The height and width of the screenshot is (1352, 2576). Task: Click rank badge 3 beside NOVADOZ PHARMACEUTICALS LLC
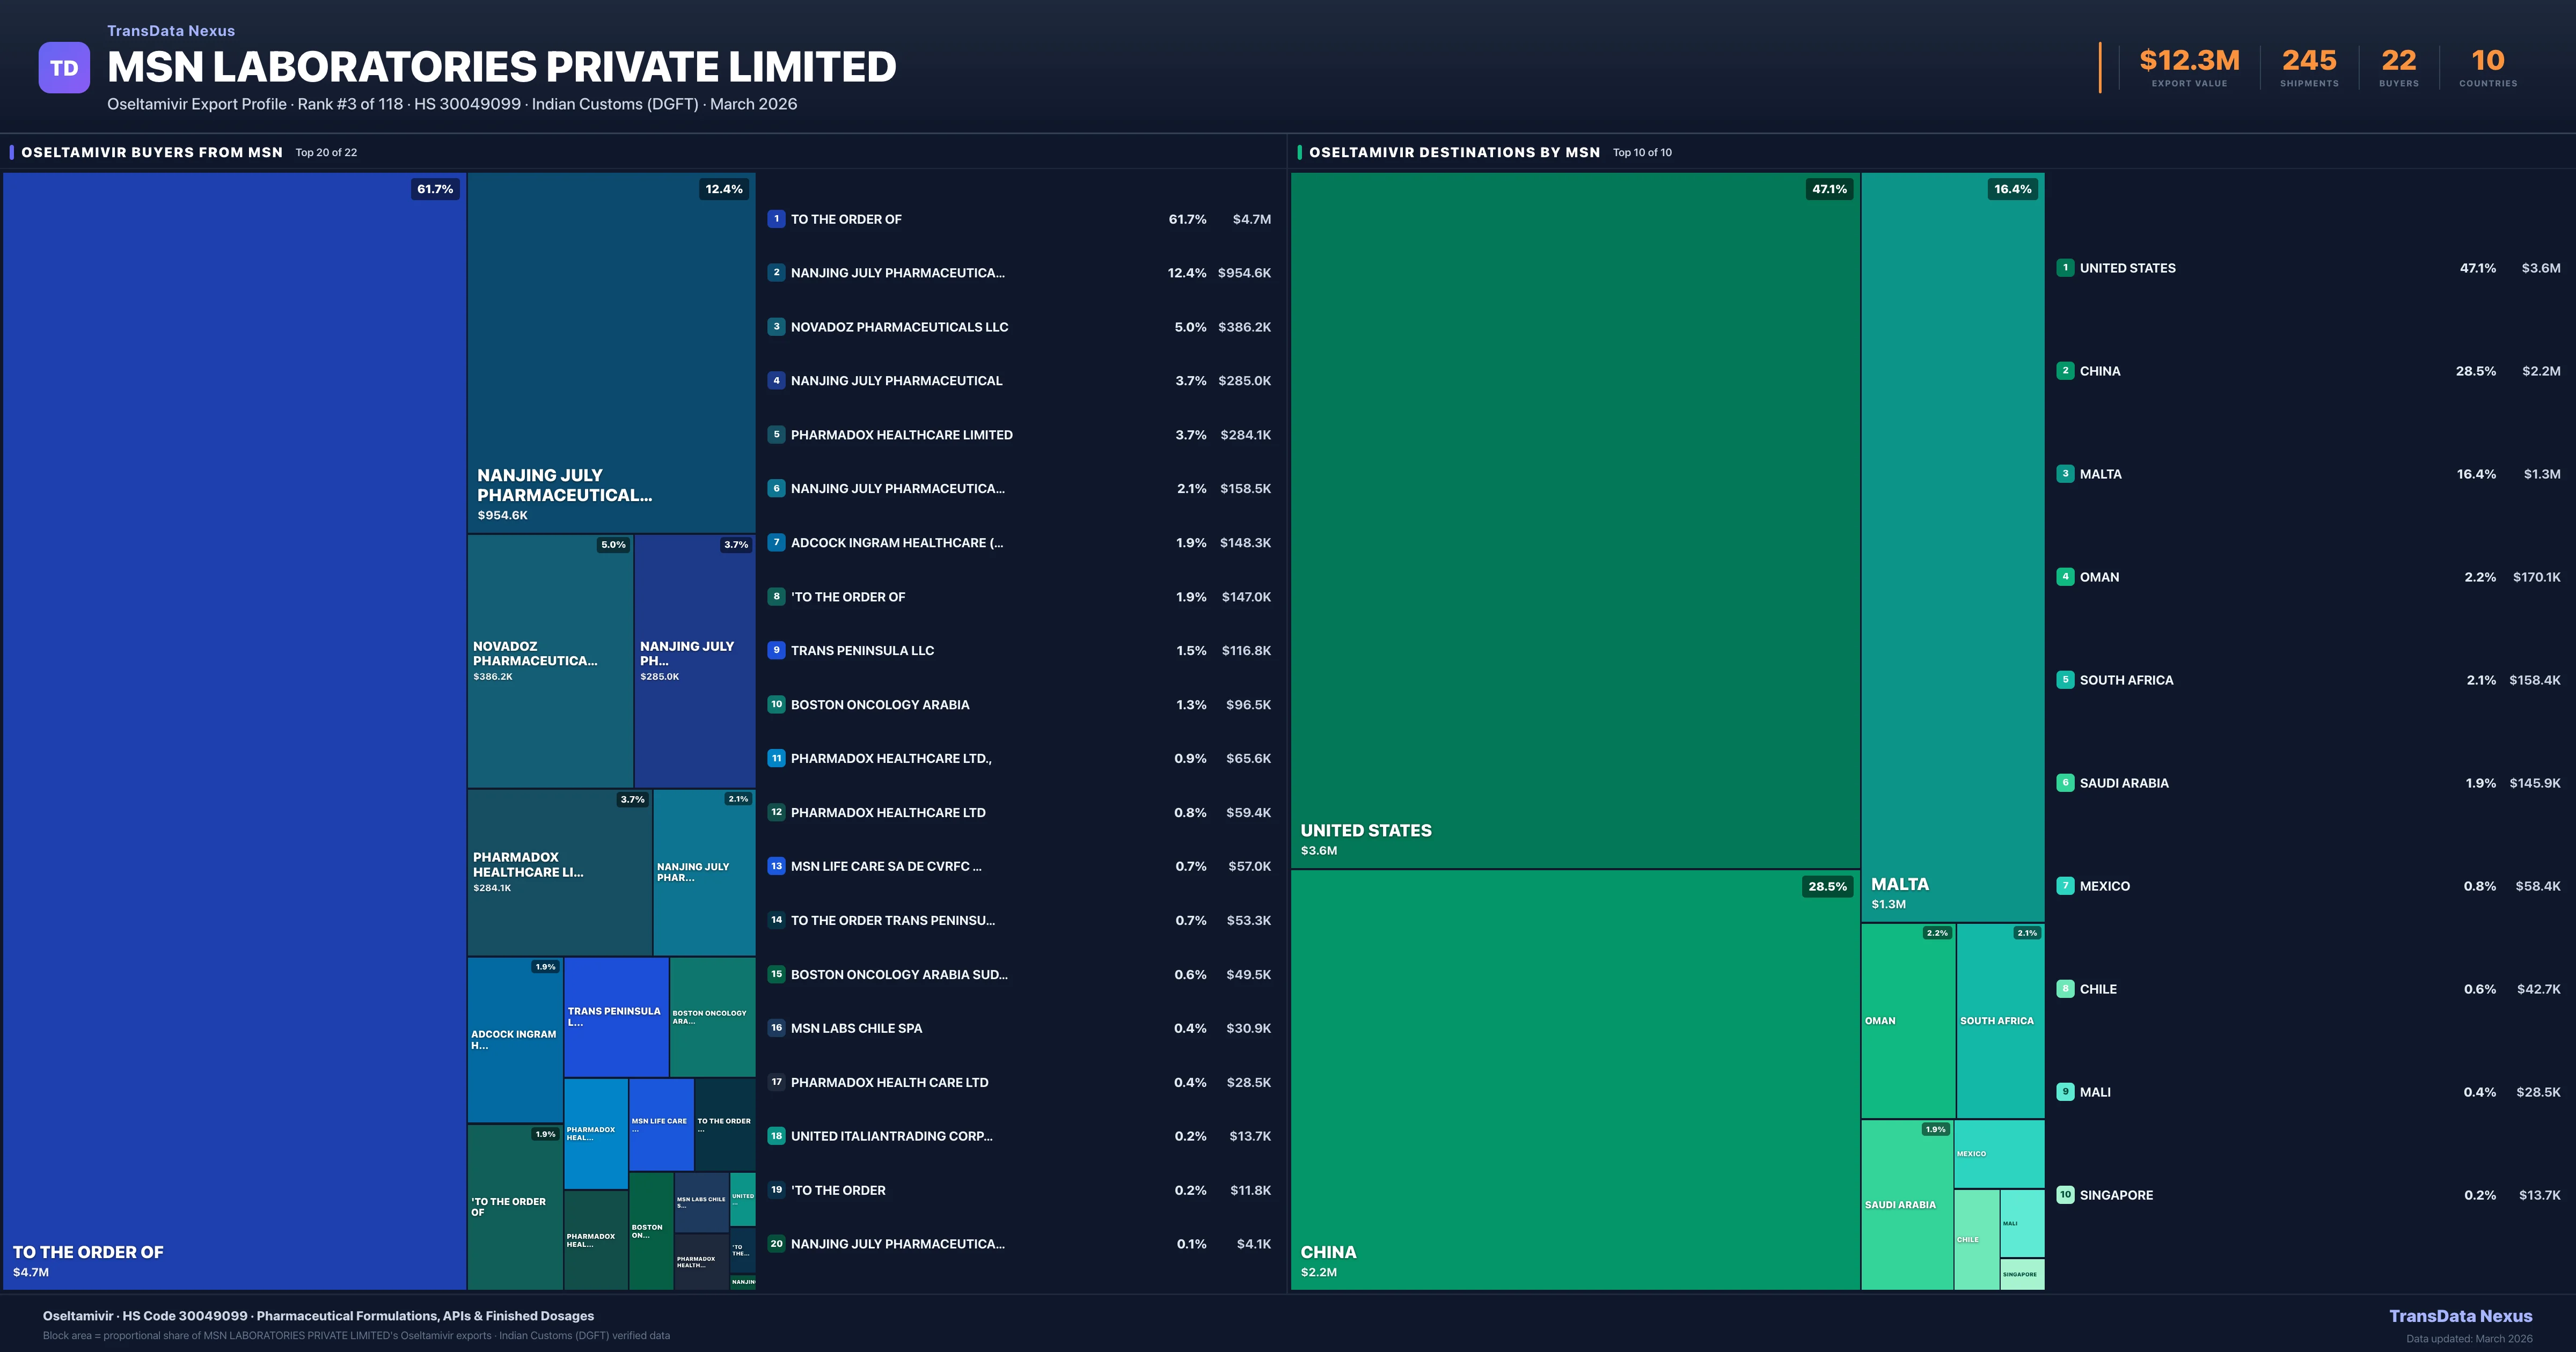click(x=776, y=327)
